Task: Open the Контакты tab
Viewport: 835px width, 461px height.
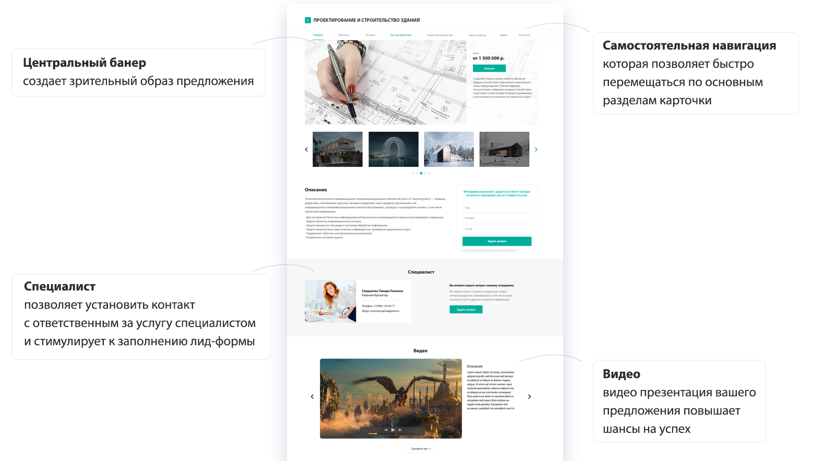Action: click(524, 35)
